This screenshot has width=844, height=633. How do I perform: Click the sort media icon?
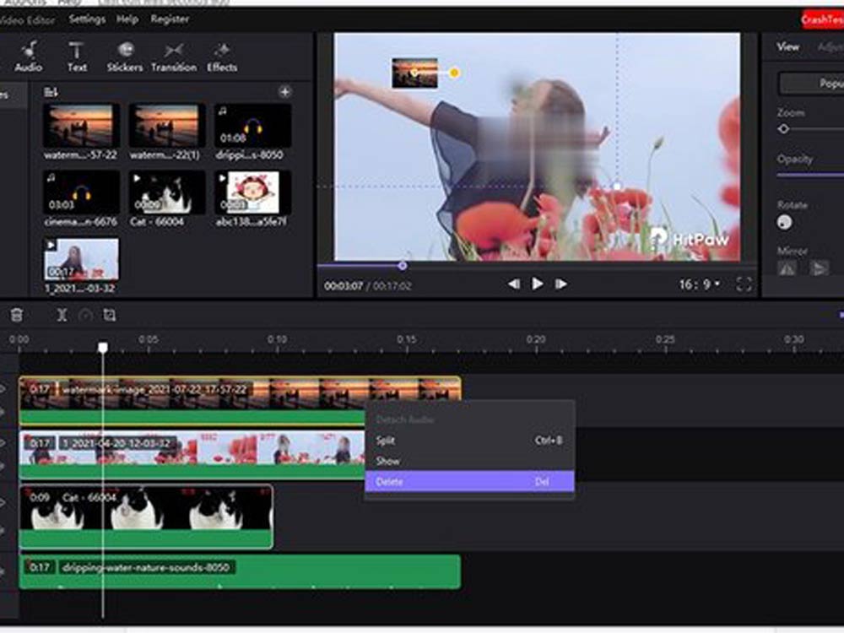(51, 92)
